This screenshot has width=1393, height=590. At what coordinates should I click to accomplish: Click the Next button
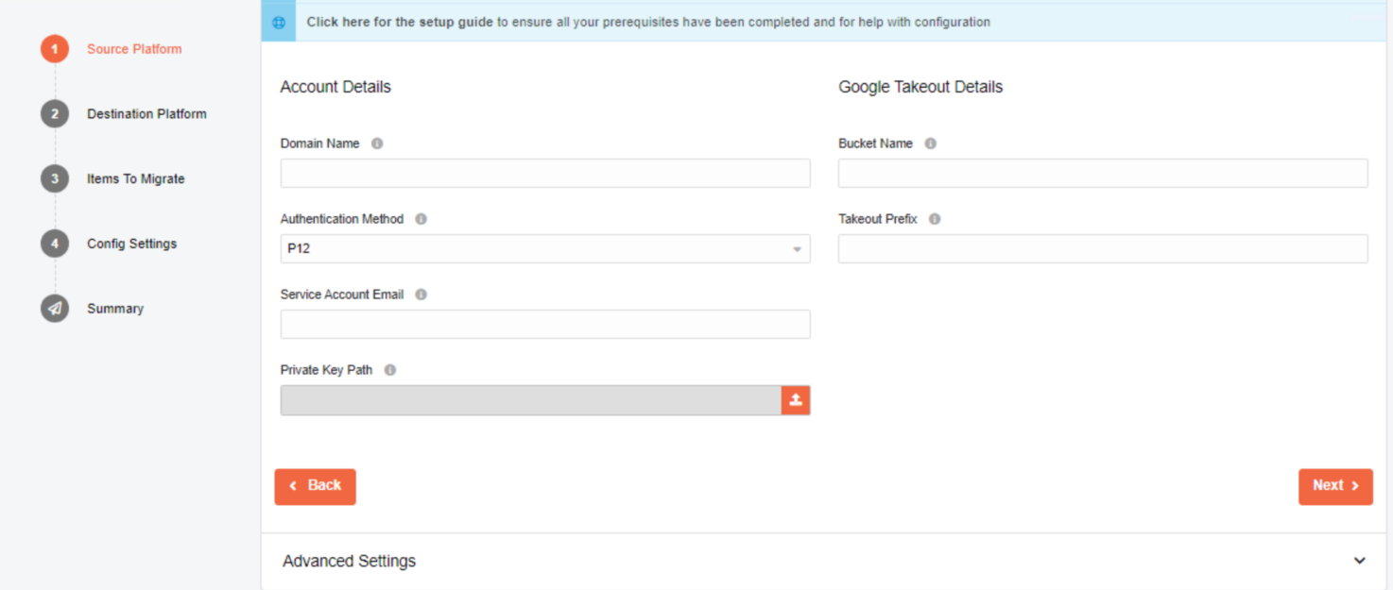pyautogui.click(x=1335, y=486)
